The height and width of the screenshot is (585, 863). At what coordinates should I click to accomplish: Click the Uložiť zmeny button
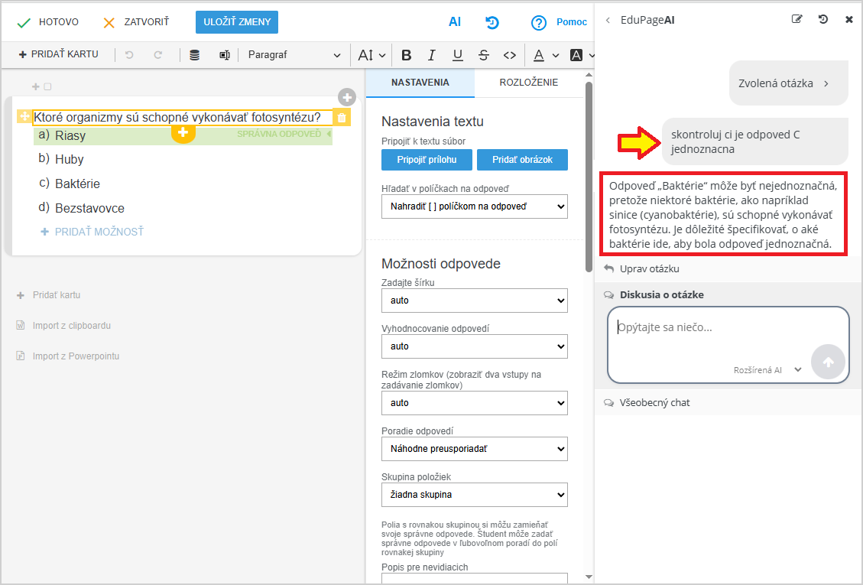coord(237,22)
